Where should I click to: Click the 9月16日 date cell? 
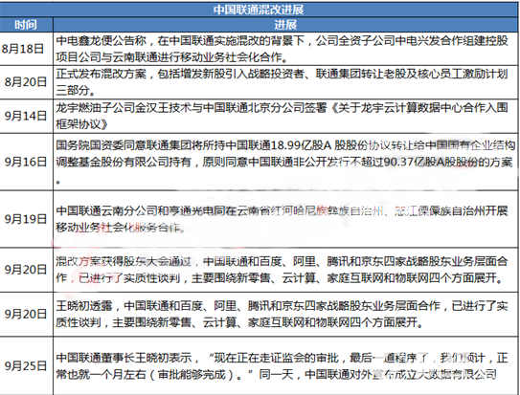point(26,162)
